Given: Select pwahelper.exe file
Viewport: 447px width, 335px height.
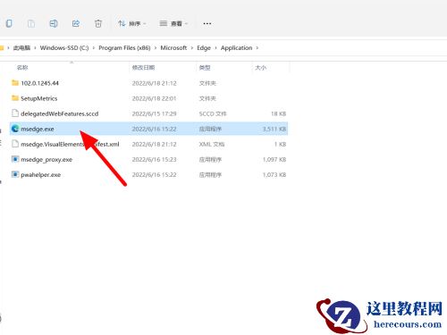Looking at the screenshot, I should pos(148,174).
